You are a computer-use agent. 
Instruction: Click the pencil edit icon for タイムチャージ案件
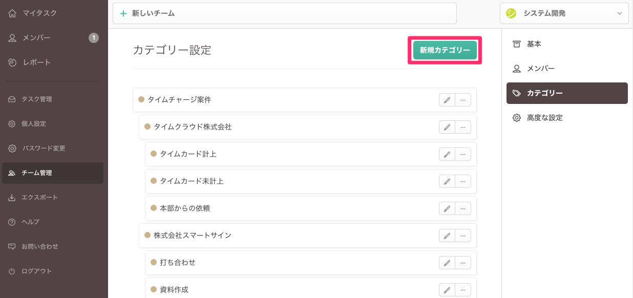tap(447, 100)
